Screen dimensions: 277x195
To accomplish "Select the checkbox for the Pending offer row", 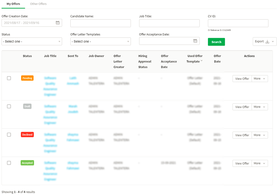I will coord(9,78).
